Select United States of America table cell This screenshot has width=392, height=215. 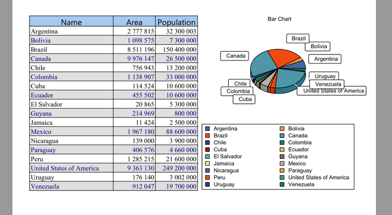tap(71, 168)
